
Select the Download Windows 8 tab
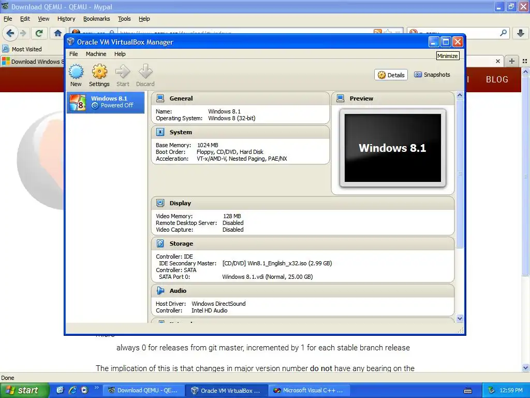[x=33, y=62]
